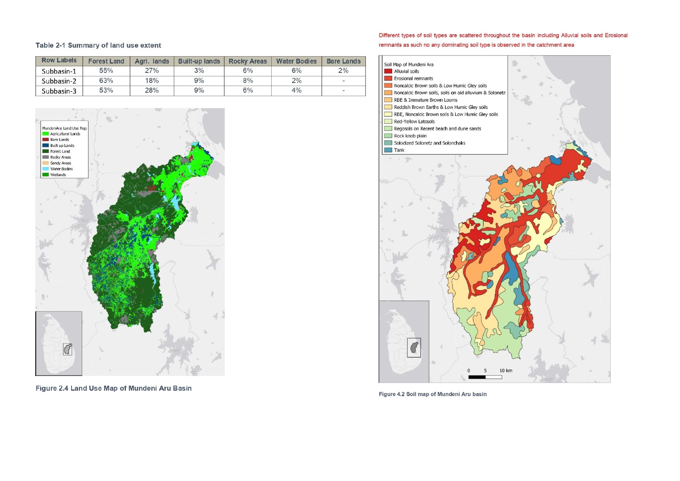Click the 10 km scale bar

(485, 377)
